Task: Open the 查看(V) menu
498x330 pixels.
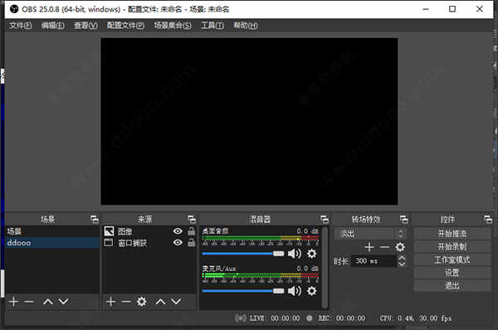Action: tap(85, 26)
